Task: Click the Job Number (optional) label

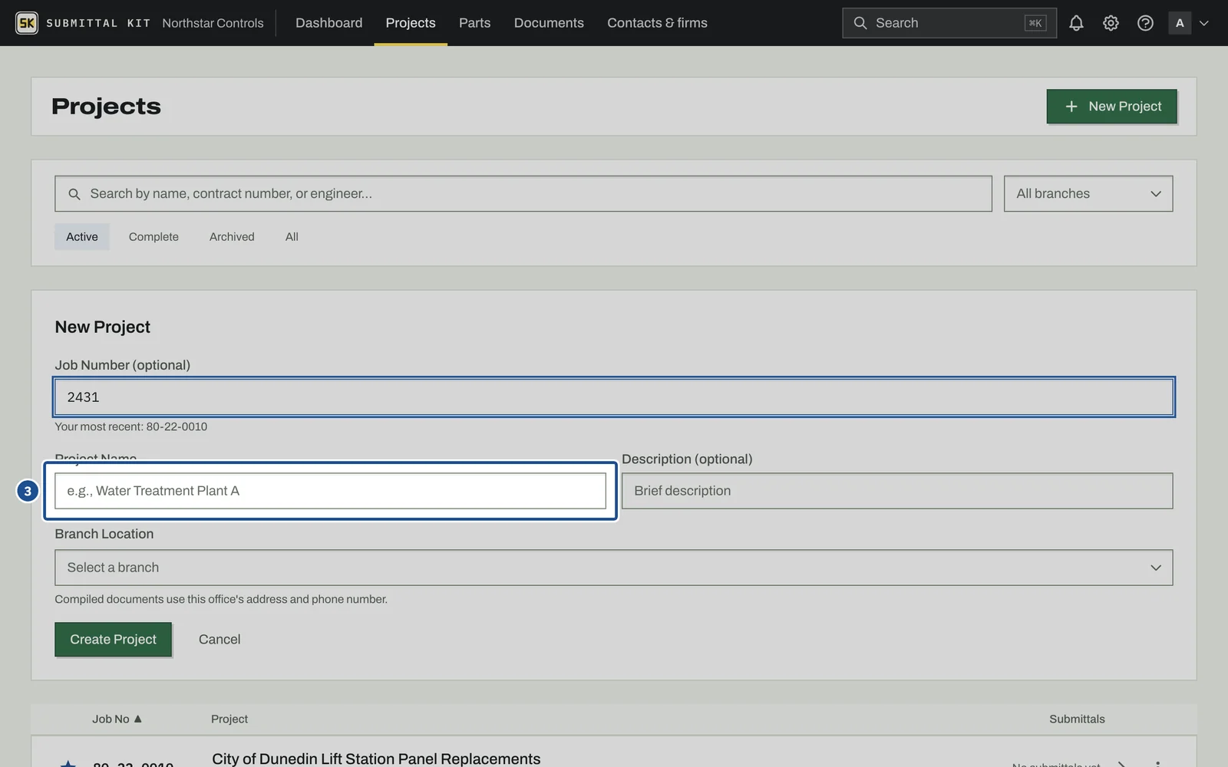Action: pos(122,365)
